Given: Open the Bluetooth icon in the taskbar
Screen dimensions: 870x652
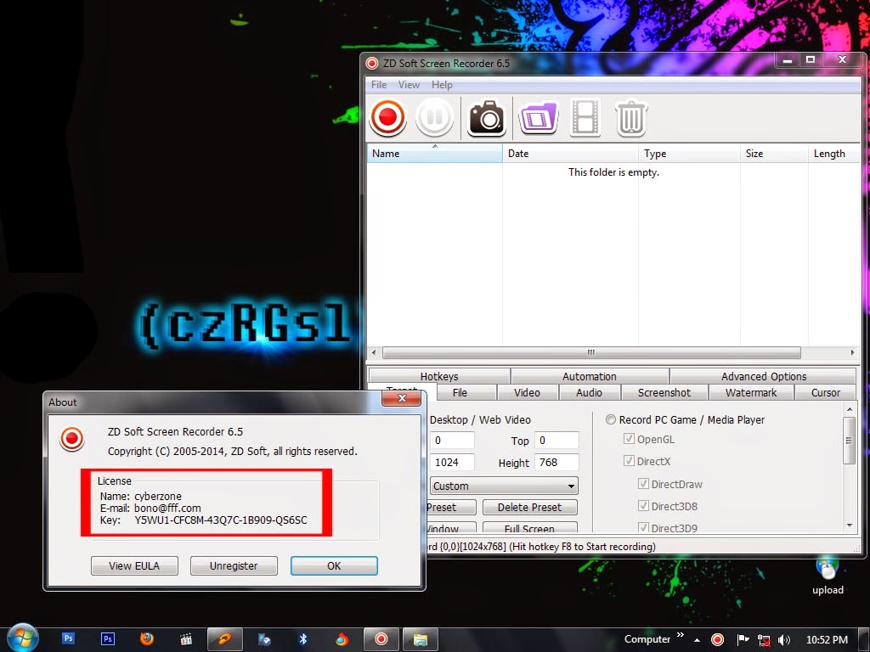Looking at the screenshot, I should click(x=303, y=639).
